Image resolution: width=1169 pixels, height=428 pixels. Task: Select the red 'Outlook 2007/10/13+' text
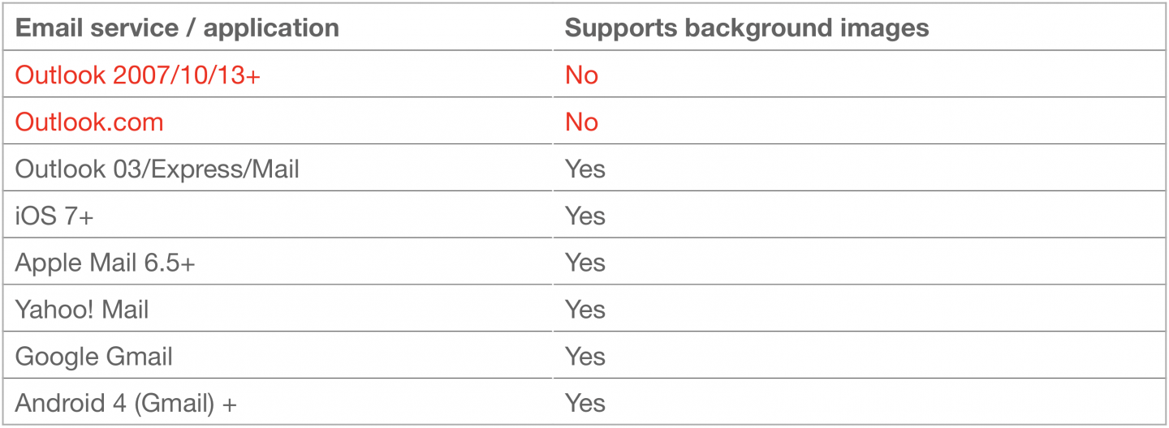pos(137,75)
